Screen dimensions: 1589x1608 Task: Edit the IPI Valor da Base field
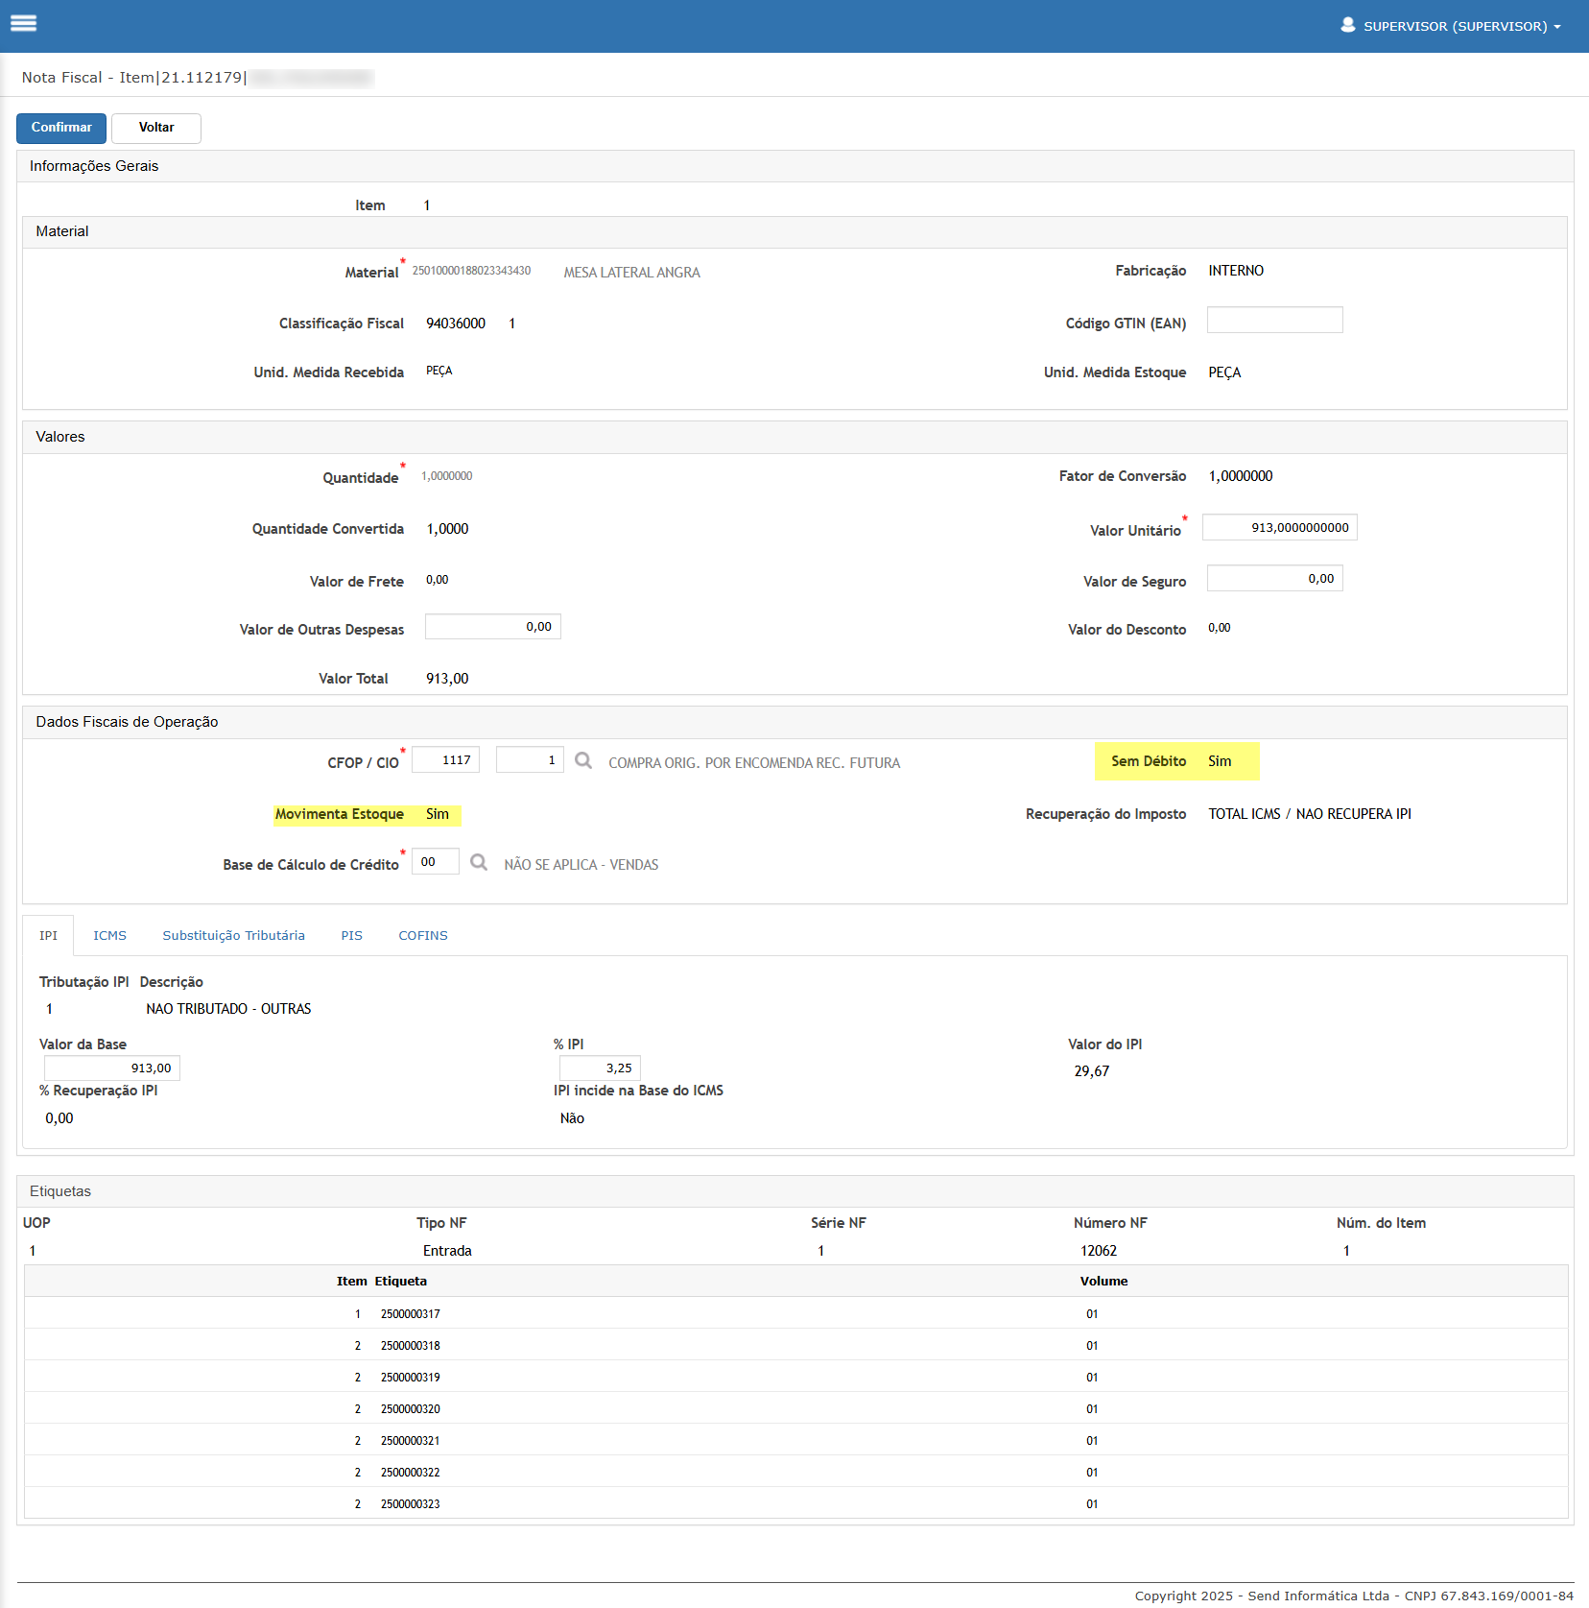112,1068
